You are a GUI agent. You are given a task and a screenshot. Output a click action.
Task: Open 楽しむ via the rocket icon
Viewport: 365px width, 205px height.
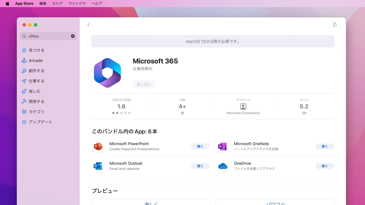pos(24,91)
